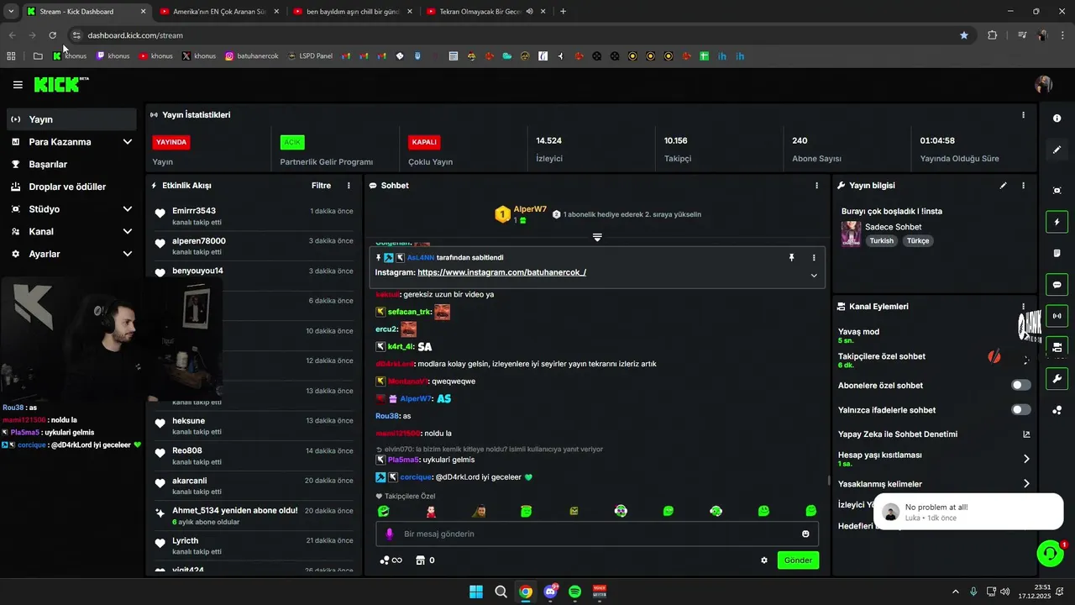Open chat settings gear beside Gönder
Image resolution: width=1075 pixels, height=605 pixels.
coord(764,560)
